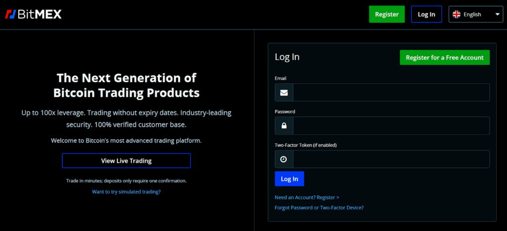Open View Live Trading
507x231 pixels.
126,161
